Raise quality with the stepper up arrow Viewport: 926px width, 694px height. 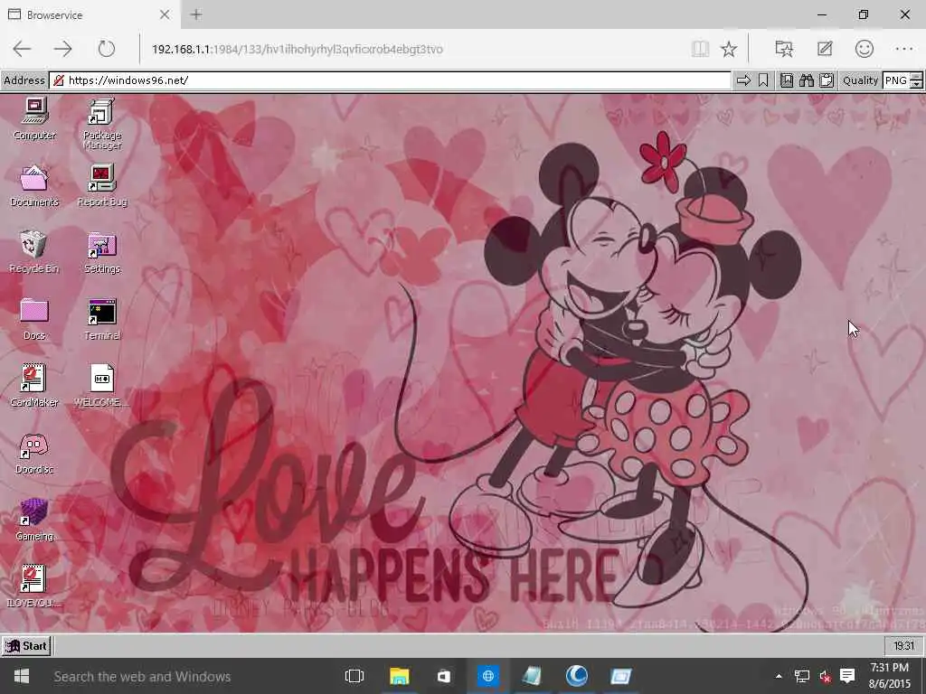click(917, 76)
